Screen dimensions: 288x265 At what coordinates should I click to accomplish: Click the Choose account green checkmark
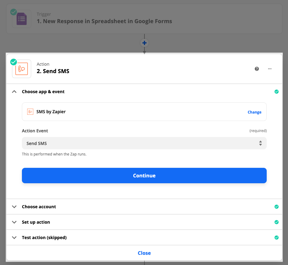coord(277,207)
